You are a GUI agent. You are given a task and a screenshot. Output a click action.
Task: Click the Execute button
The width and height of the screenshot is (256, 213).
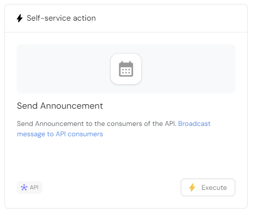(x=208, y=187)
